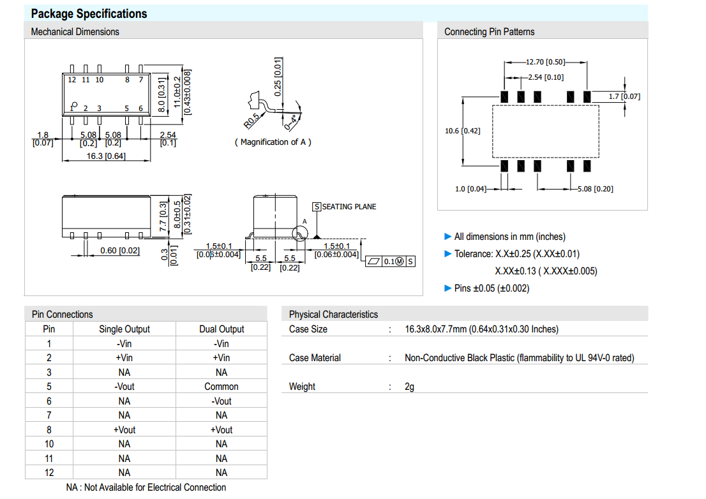The image size is (706, 499).
Task: Select the 'Package Specifications' heading
Action: [x=89, y=13]
